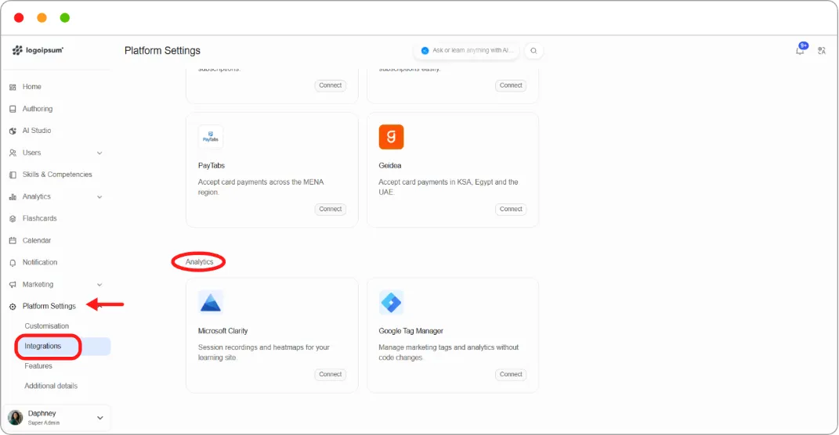Open Additional details settings

51,386
